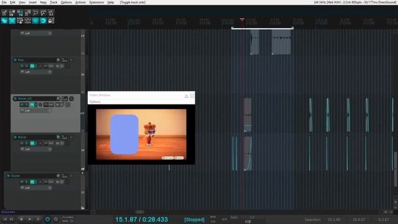Open FX chain for Hover_02 track
The height and width of the screenshot is (224, 398).
(x=32, y=105)
